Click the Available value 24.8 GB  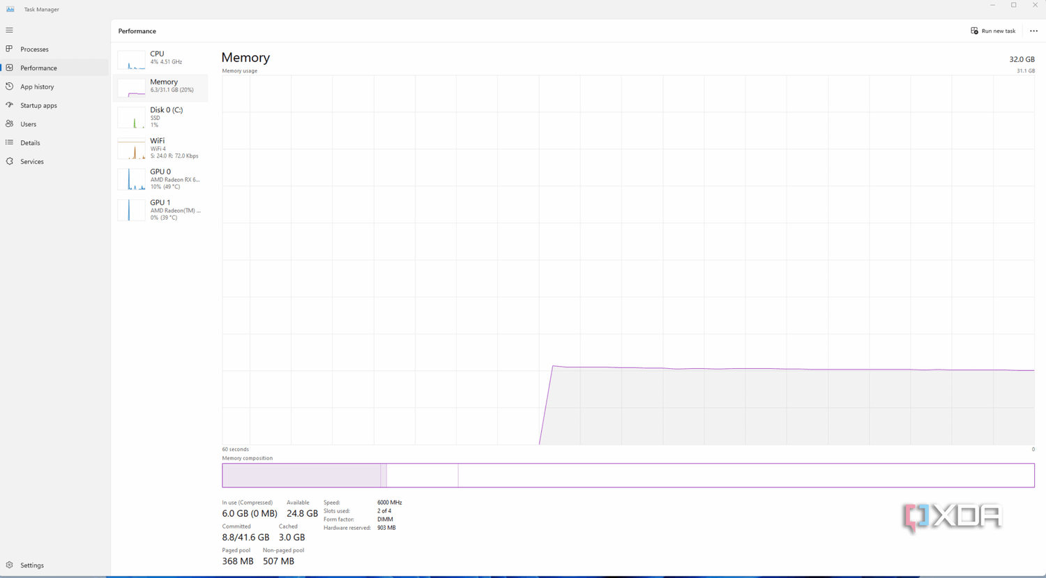(302, 514)
